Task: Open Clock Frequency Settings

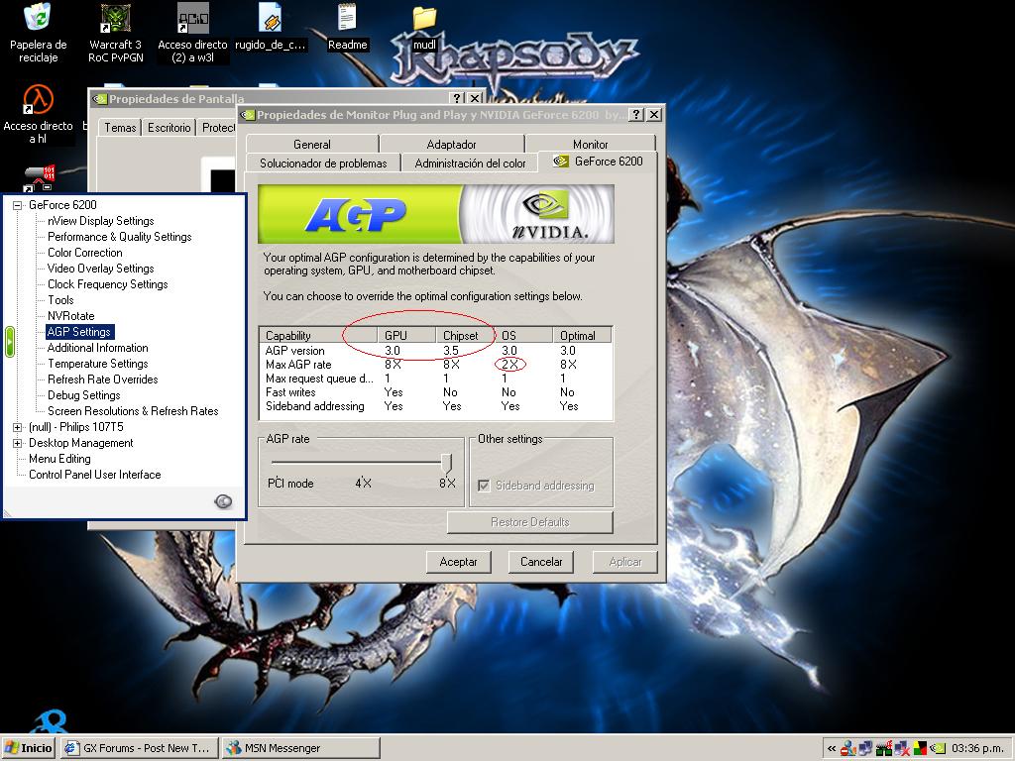Action: (x=107, y=284)
